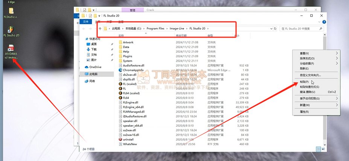Image resolution: width=349 pixels, height=161 pixels.
Task: Click the search magnifier icon
Action: pos(321,29)
